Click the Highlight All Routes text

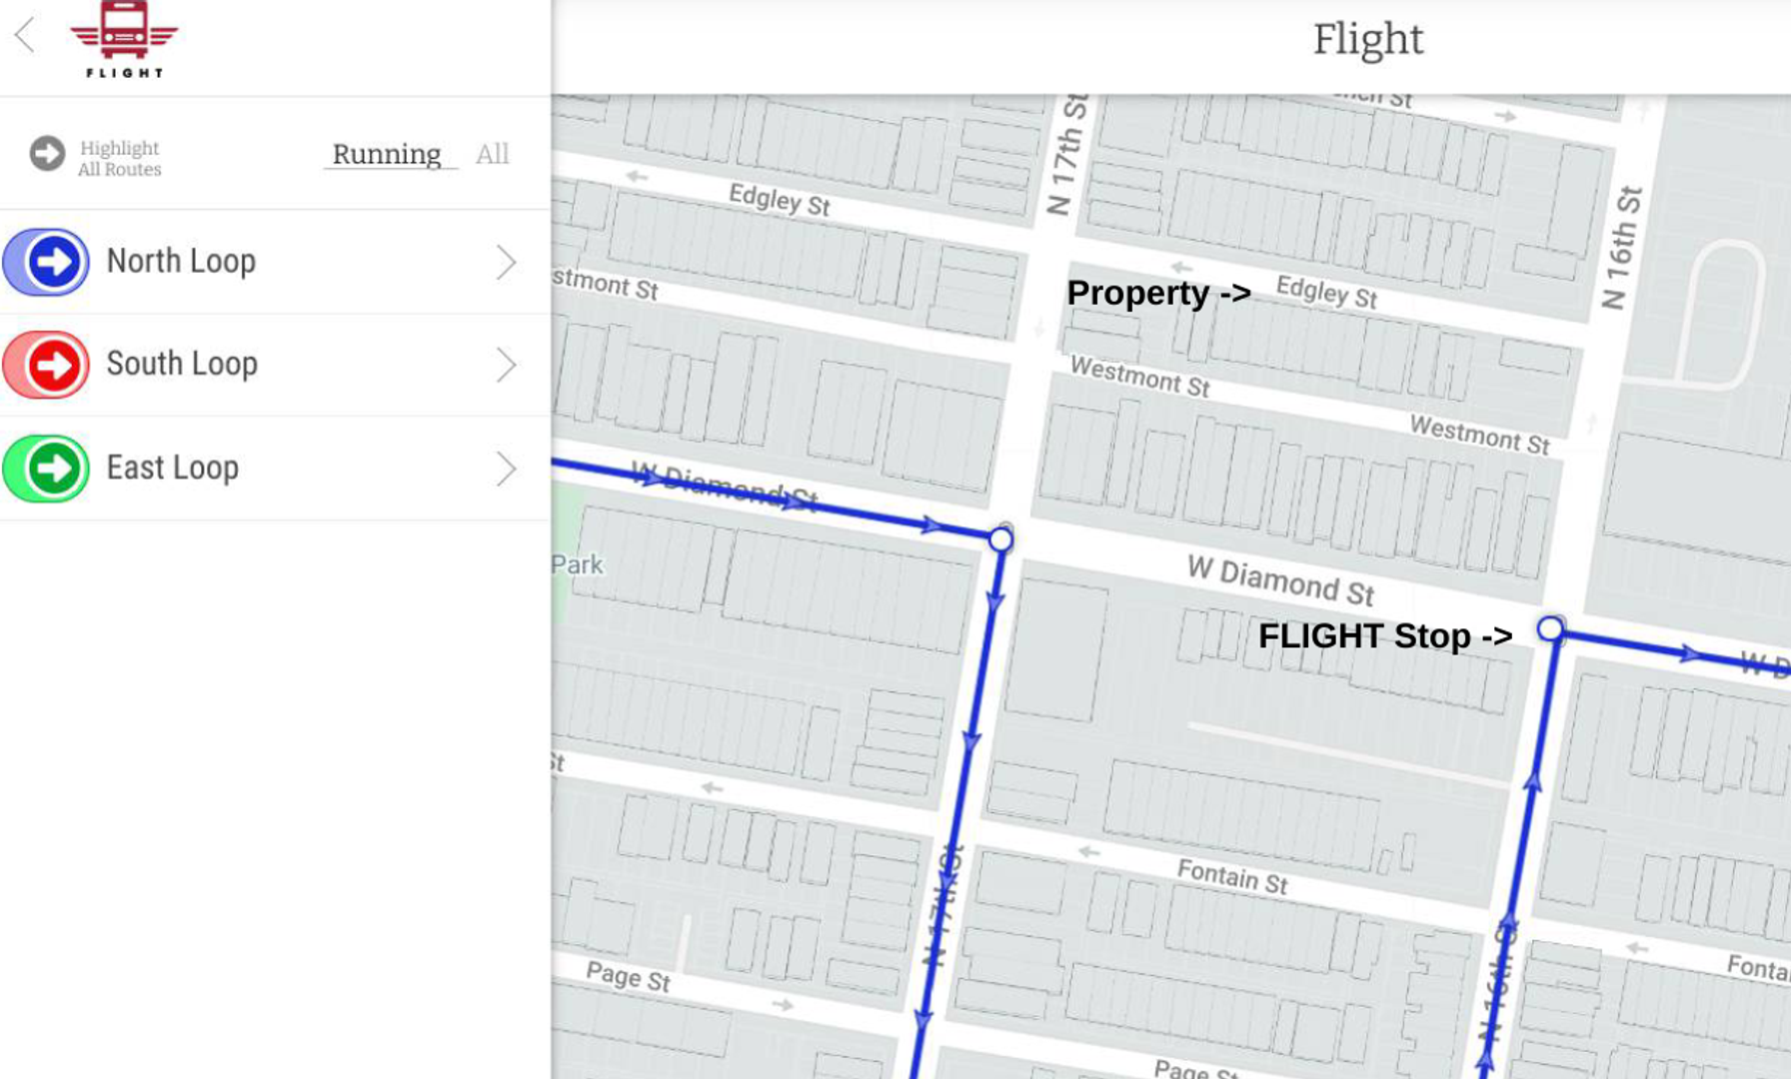click(119, 159)
